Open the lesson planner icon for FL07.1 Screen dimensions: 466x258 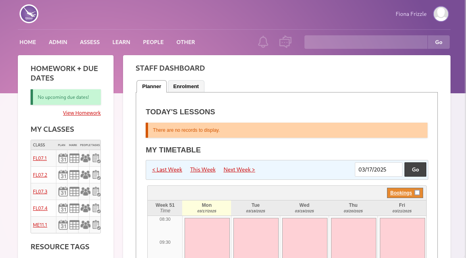pyautogui.click(x=63, y=158)
